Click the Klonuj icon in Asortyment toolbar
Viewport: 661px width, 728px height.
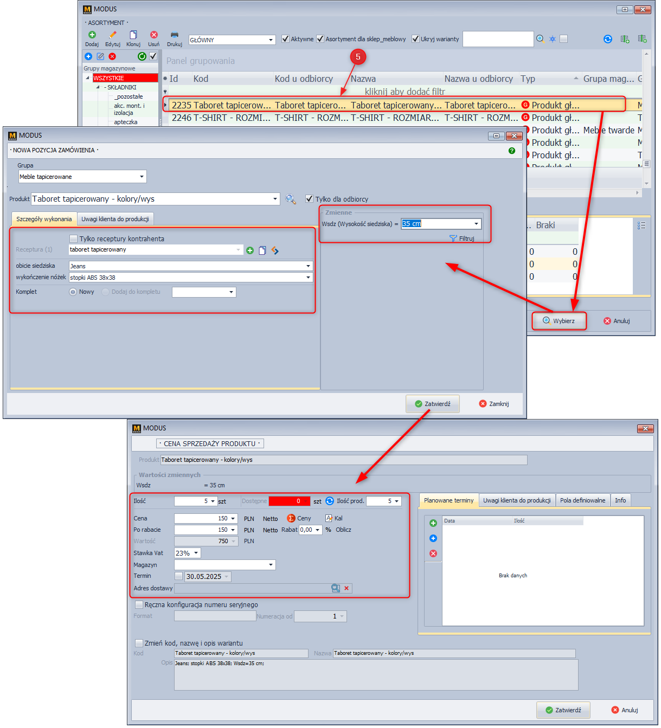click(x=133, y=35)
